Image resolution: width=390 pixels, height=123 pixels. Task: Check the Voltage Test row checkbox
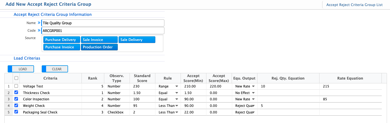16,86
